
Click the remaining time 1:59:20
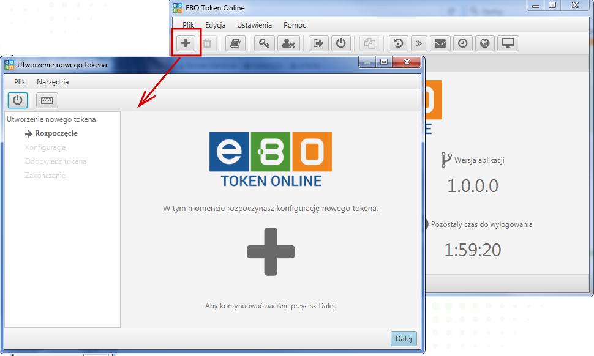tap(473, 250)
